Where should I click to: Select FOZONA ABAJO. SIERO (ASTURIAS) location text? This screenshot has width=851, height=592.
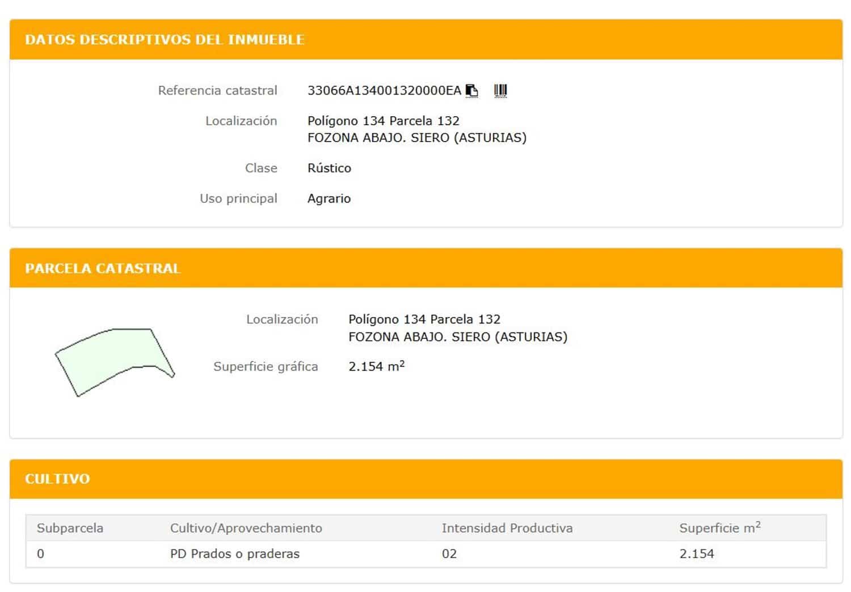pos(417,137)
